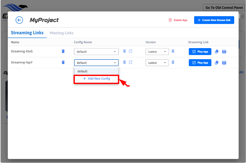Delete config trash icon in Streaming-XtoG row

pos(125,51)
